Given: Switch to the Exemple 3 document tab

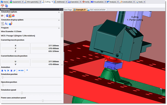Looking at the screenshot, I should (80, 10).
